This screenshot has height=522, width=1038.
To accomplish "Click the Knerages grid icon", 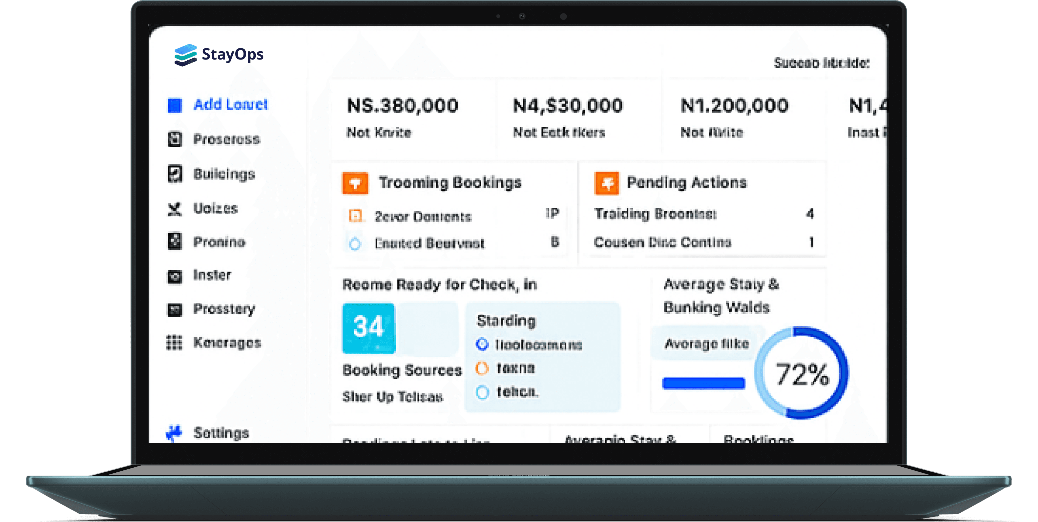I will click(175, 343).
